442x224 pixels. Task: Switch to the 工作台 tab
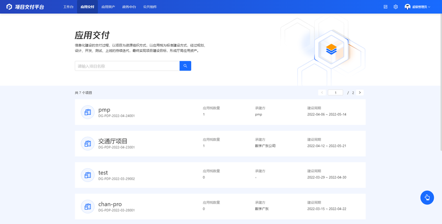[68, 7]
